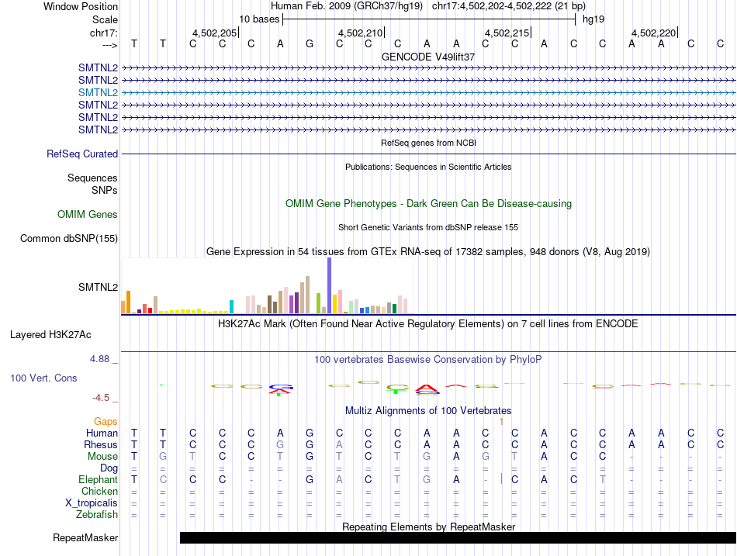The height and width of the screenshot is (556, 737).
Task: Open the H3K27Ac Mark ENCODE track title
Action: click(428, 324)
